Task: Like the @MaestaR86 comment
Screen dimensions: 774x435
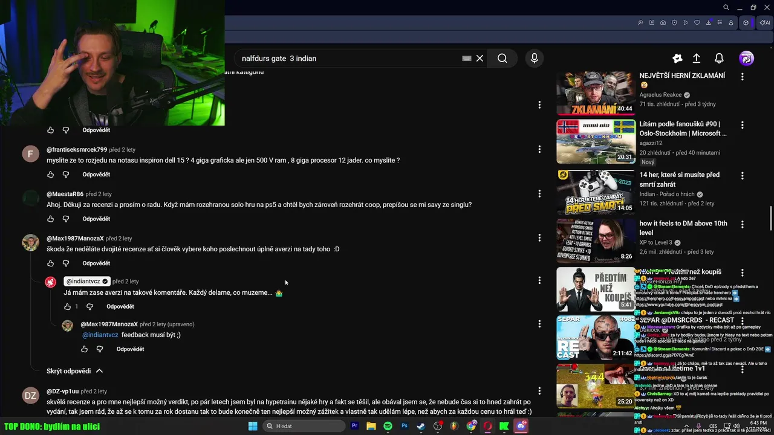Action: (x=50, y=219)
